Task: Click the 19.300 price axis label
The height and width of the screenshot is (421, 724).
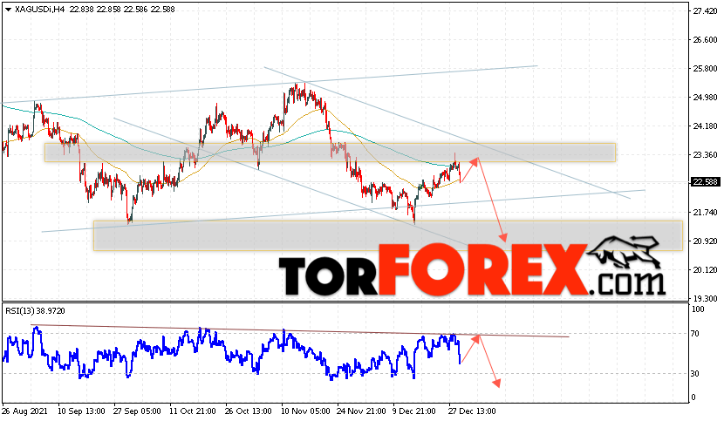Action: [x=705, y=299]
